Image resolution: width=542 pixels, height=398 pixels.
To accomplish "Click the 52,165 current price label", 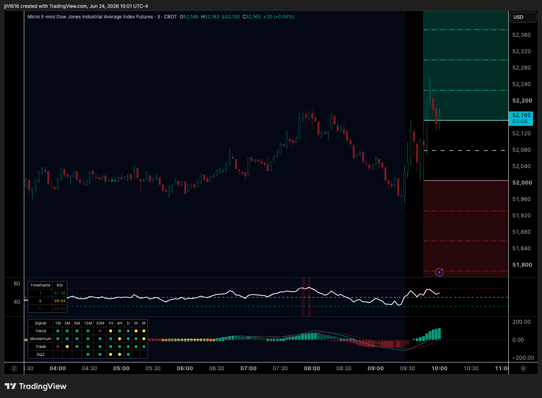I will click(x=521, y=118).
